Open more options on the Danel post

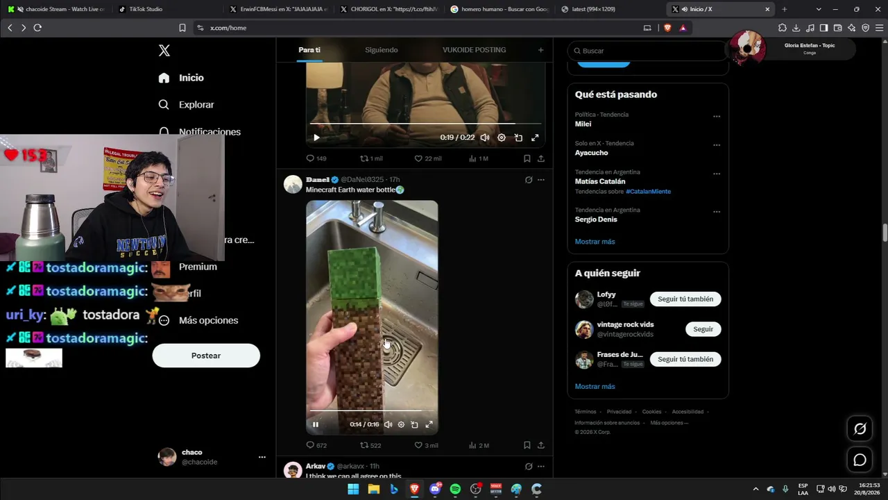point(541,180)
